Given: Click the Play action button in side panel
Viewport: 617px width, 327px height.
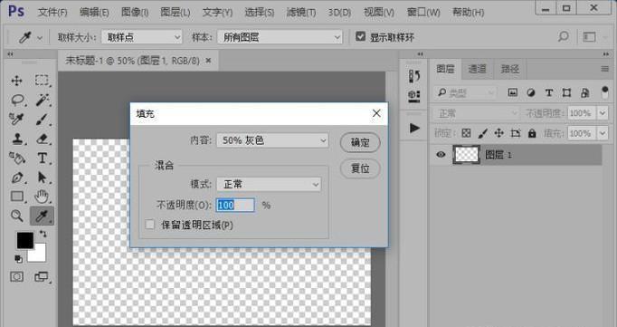Looking at the screenshot, I should point(414,128).
